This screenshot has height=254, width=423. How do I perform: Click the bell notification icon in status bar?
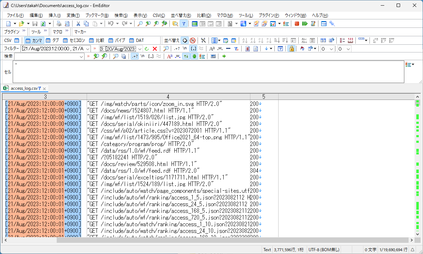[412, 249]
